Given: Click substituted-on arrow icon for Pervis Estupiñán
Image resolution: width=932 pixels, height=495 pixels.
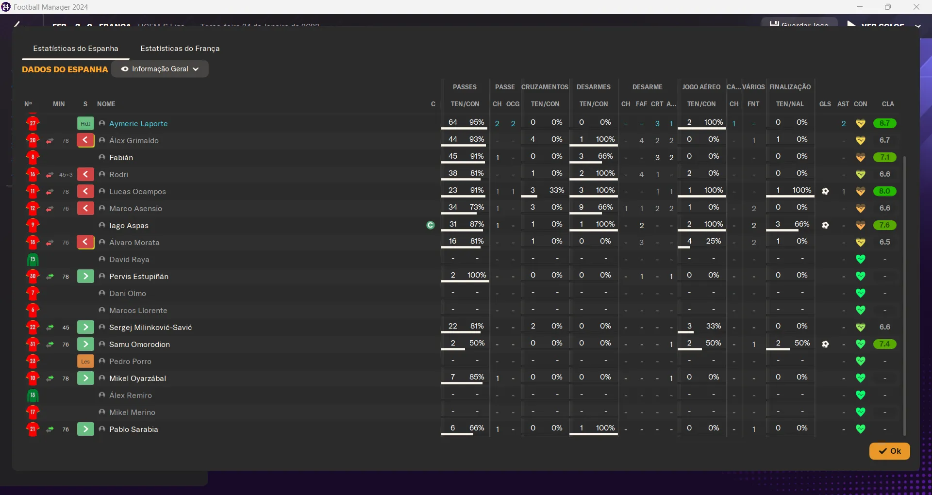Looking at the screenshot, I should point(85,277).
